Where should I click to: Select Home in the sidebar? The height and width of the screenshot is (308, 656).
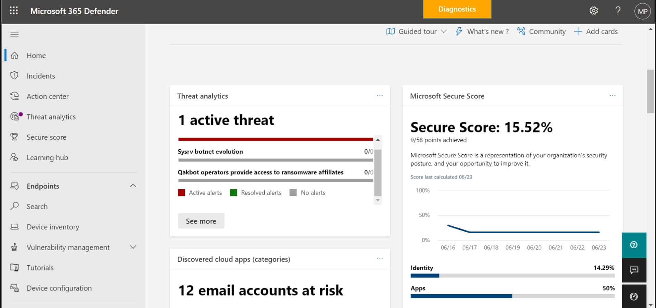pyautogui.click(x=36, y=55)
